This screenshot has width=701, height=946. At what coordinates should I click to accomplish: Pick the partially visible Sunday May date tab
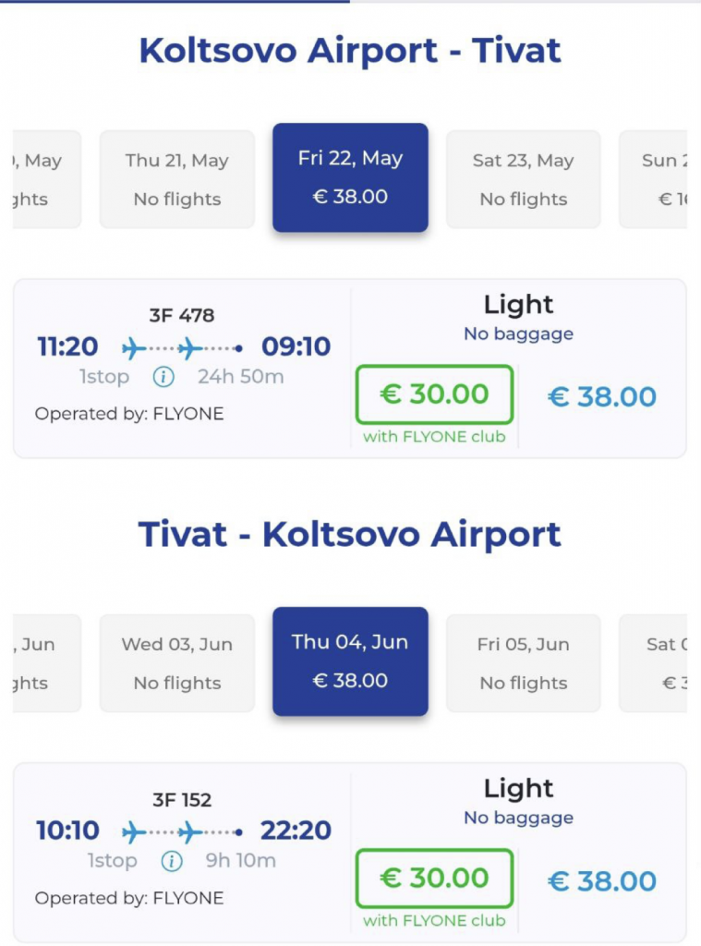pyautogui.click(x=655, y=179)
